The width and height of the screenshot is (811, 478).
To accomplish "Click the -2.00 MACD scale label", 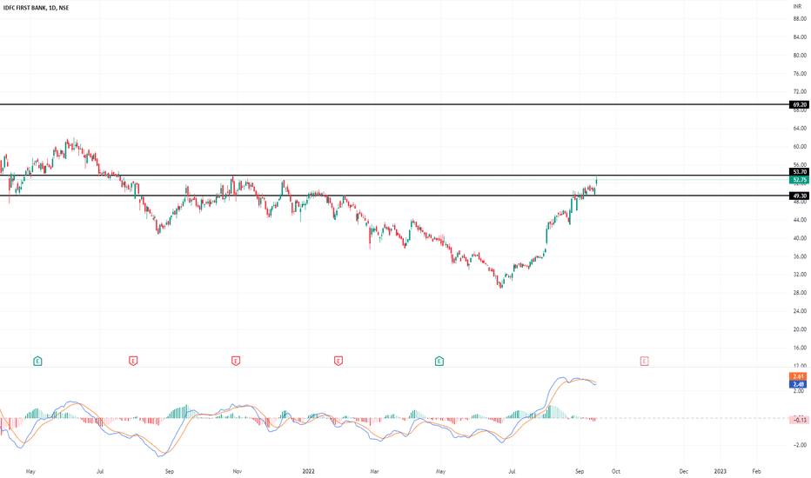I will (799, 445).
